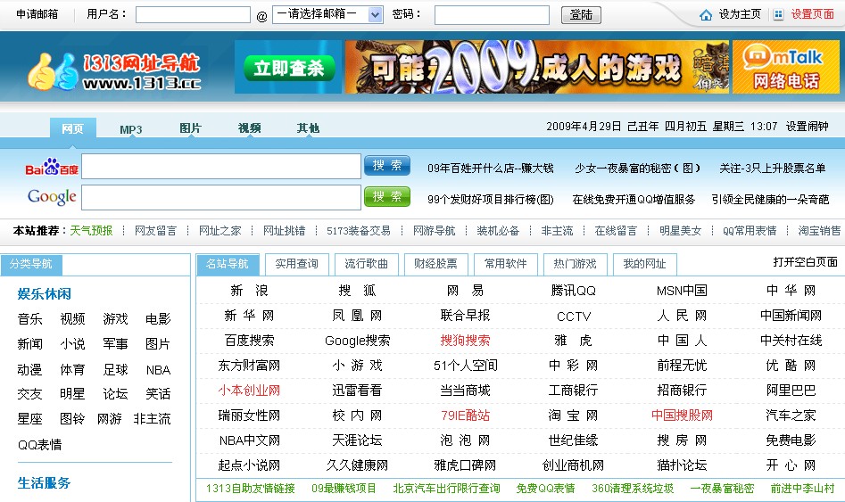Switch to the 热门游戏 tab
This screenshot has height=502, width=845.
pyautogui.click(x=576, y=264)
